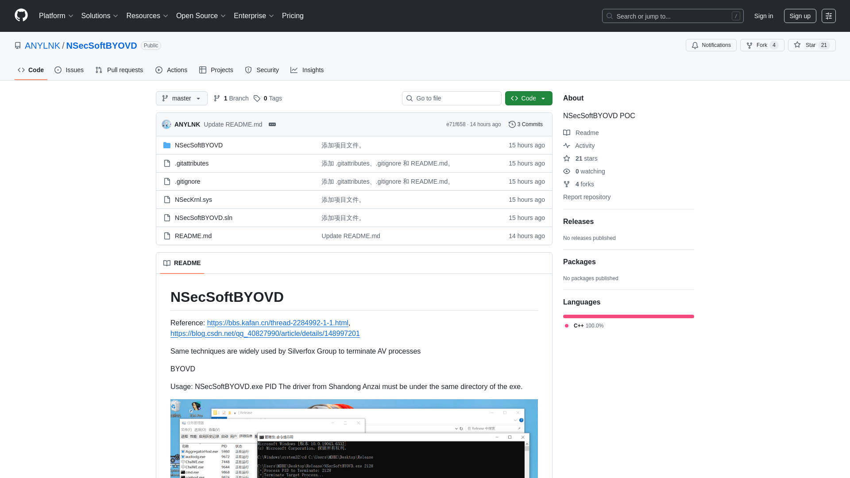The width and height of the screenshot is (850, 478).
Task: Click the file icon next to README.md
Action: click(x=167, y=236)
